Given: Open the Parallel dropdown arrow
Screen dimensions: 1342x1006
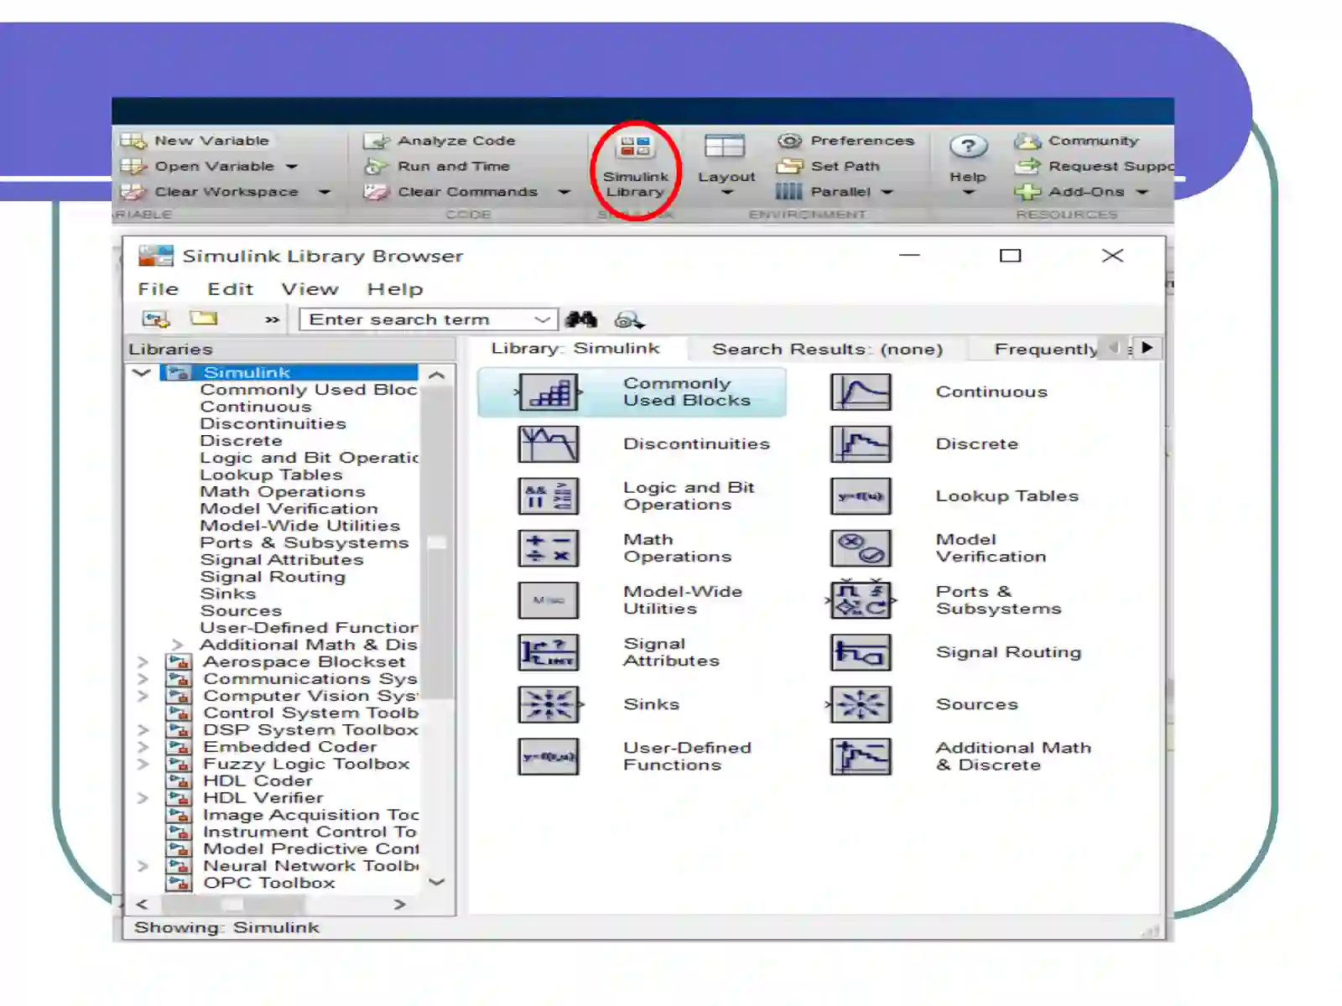Looking at the screenshot, I should (x=887, y=192).
